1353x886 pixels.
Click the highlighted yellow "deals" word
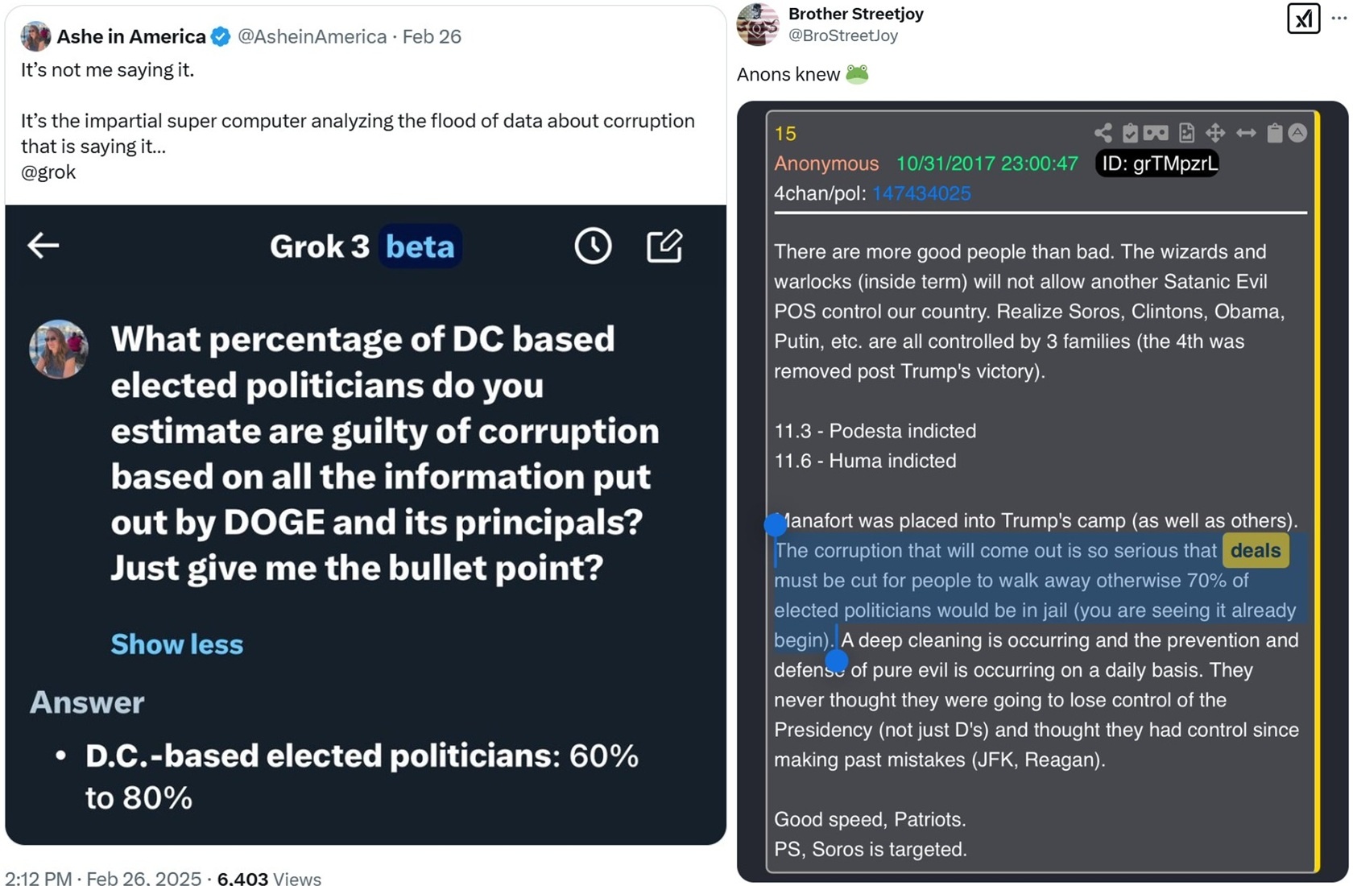pos(1256,550)
